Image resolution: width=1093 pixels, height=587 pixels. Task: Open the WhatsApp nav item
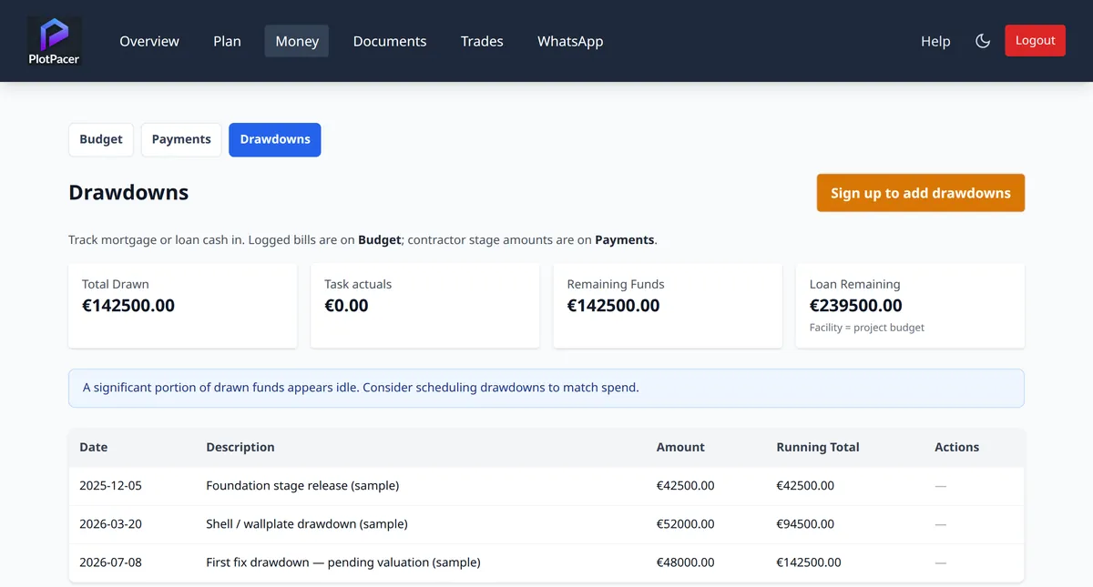pyautogui.click(x=570, y=41)
